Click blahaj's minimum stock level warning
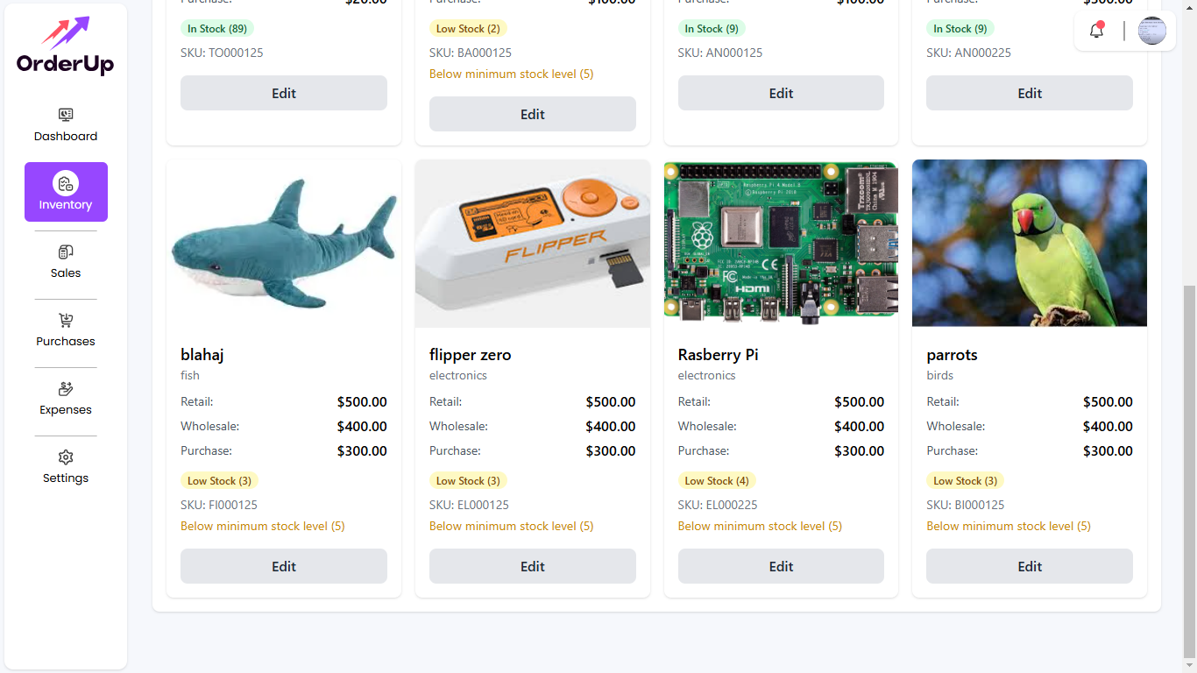Viewport: 1197px width, 673px height. pos(263,526)
